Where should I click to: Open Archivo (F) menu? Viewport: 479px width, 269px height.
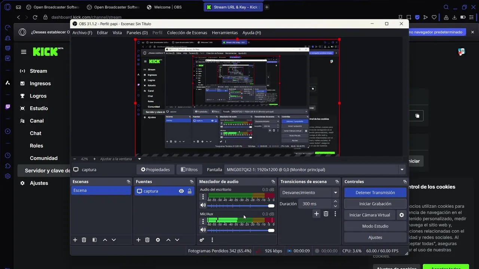tap(82, 33)
